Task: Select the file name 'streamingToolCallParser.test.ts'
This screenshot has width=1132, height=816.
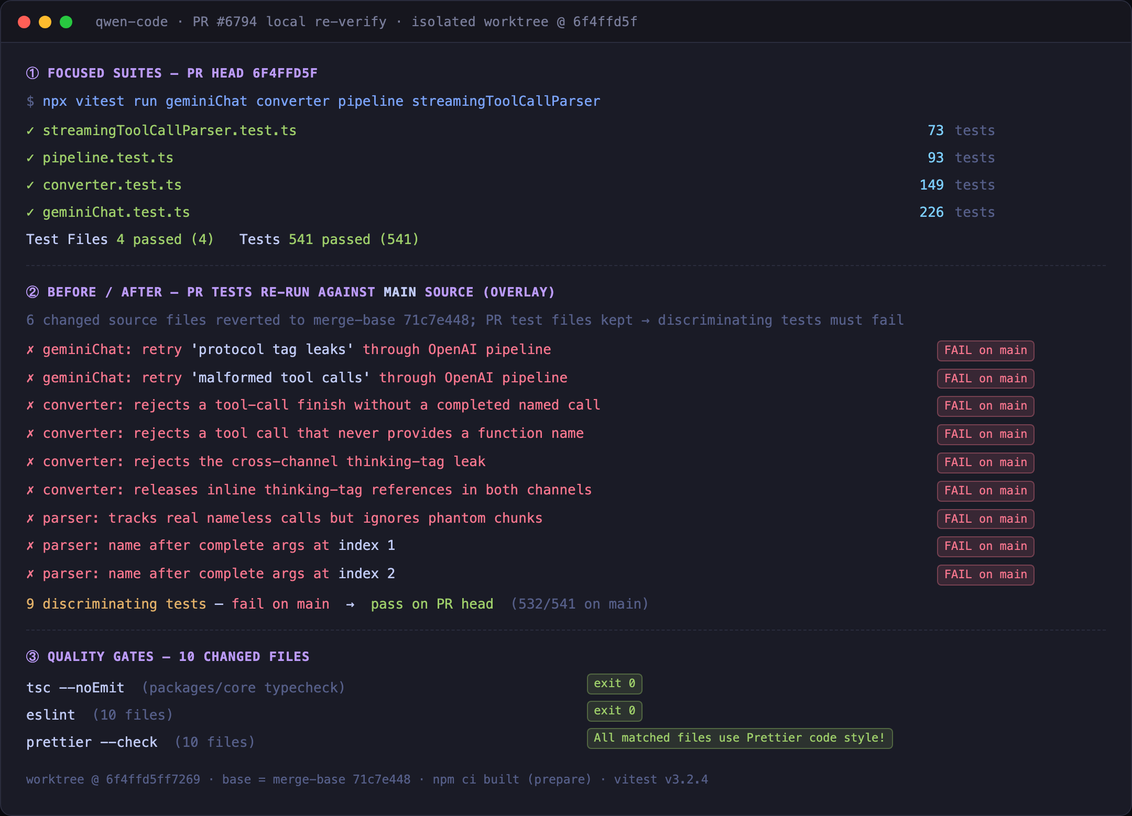Action: click(170, 130)
